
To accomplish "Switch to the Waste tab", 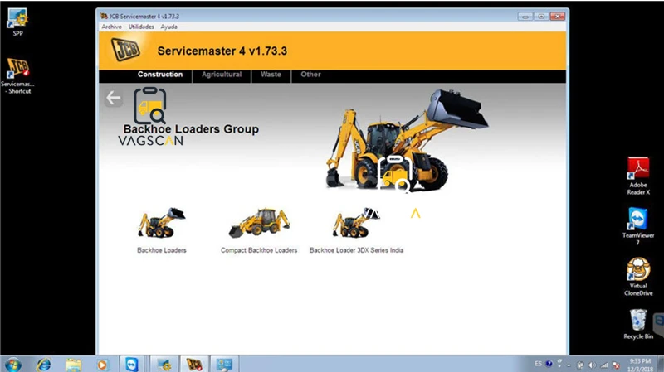I will pyautogui.click(x=271, y=75).
